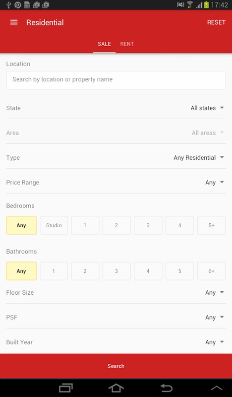The width and height of the screenshot is (232, 397).
Task: Tap the Wi-Fi icon in status bar
Action: coord(190,4)
